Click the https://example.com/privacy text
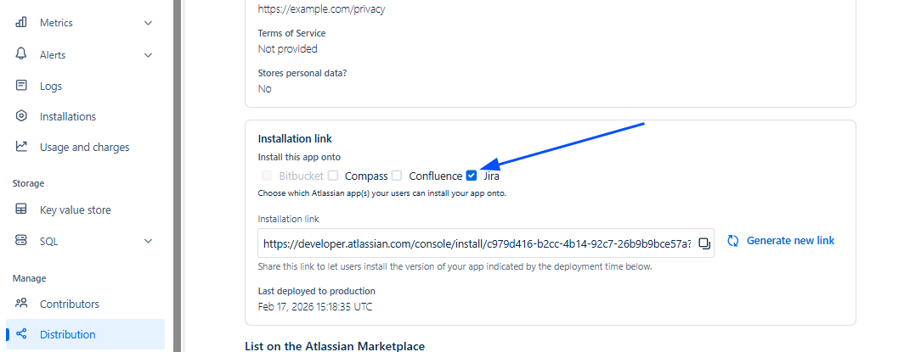 [x=321, y=9]
